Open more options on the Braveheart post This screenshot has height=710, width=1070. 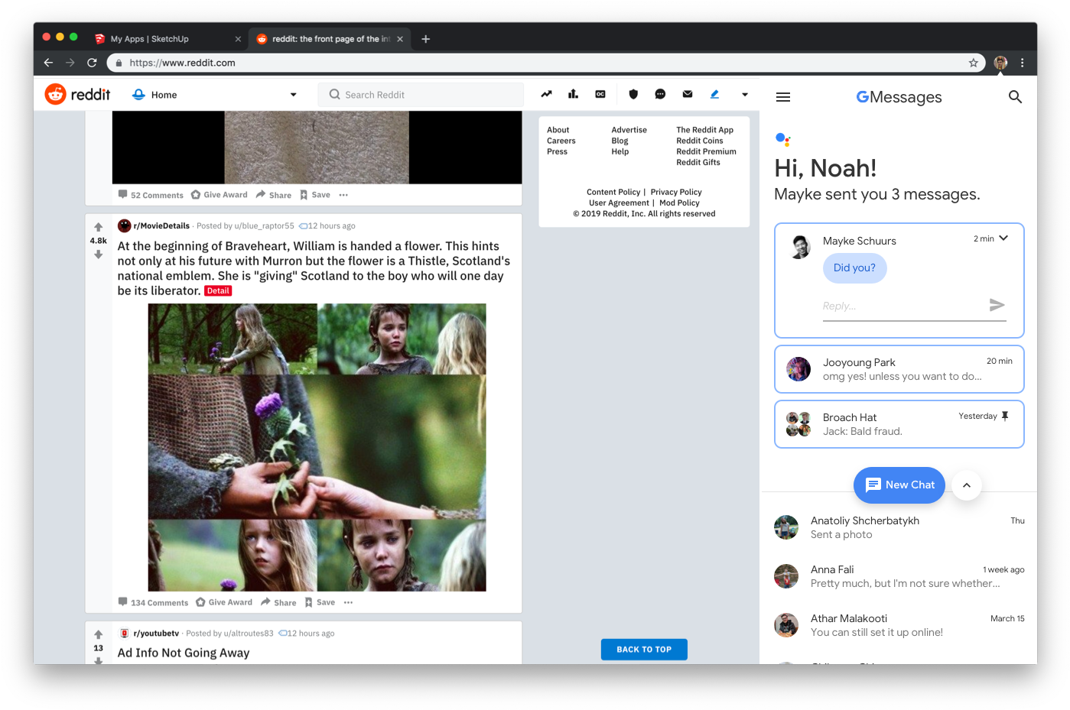click(349, 602)
